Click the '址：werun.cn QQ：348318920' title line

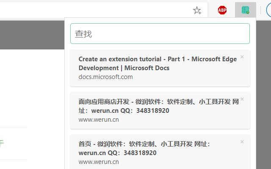point(124,111)
